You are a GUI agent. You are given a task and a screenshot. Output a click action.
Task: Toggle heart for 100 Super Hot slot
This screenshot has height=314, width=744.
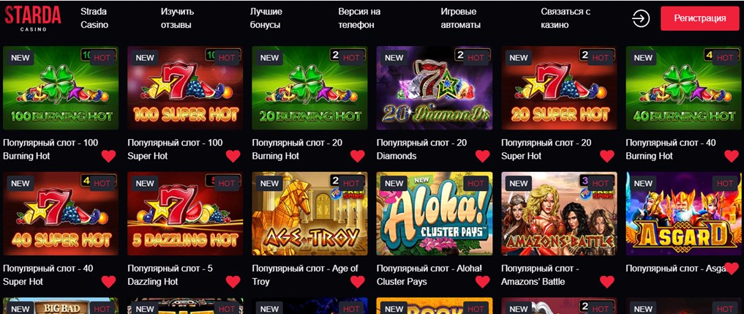[233, 156]
